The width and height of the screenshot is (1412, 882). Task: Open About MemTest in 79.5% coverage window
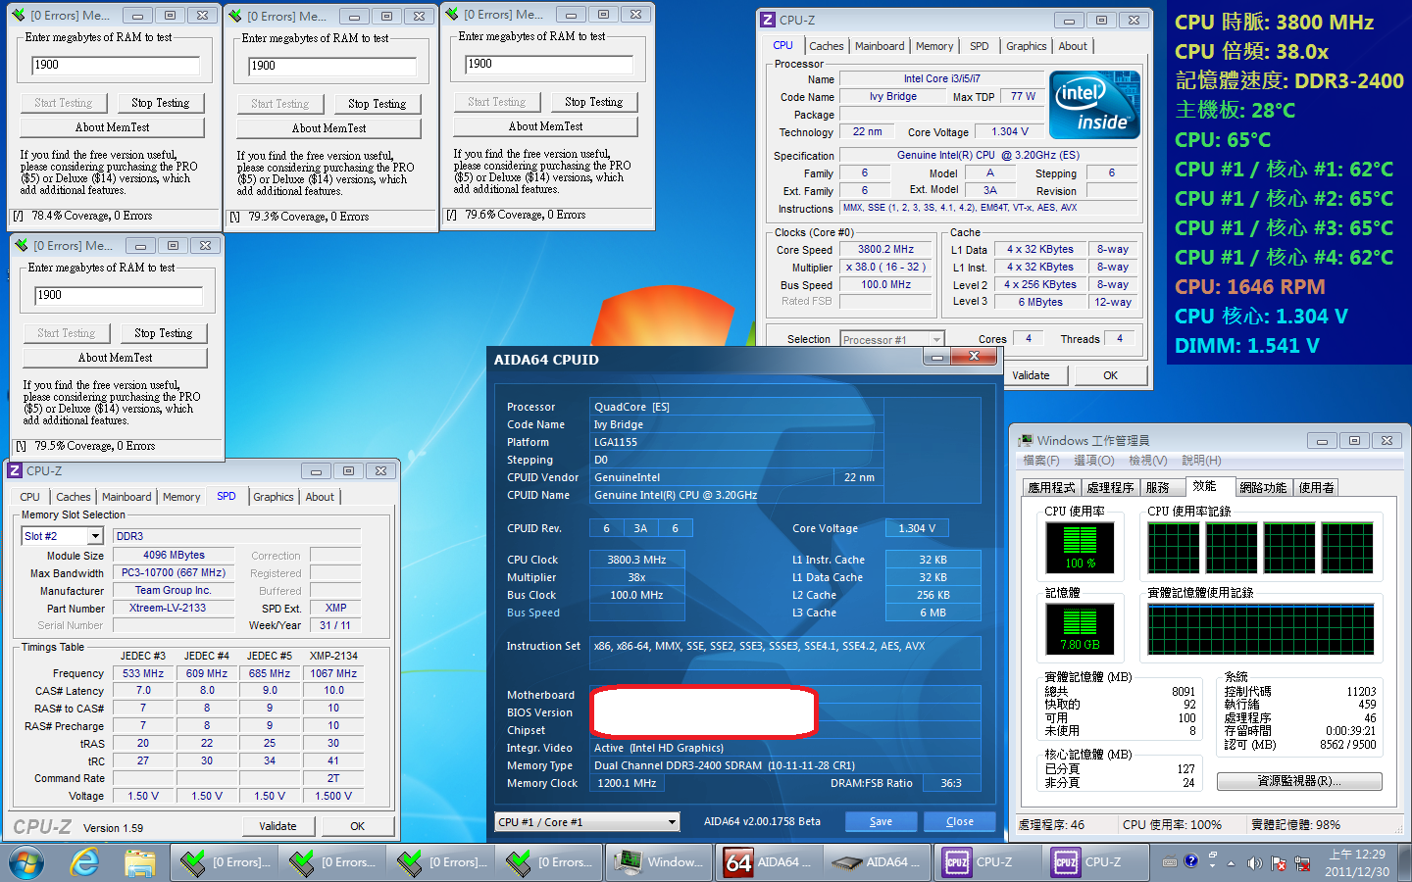pyautogui.click(x=115, y=358)
